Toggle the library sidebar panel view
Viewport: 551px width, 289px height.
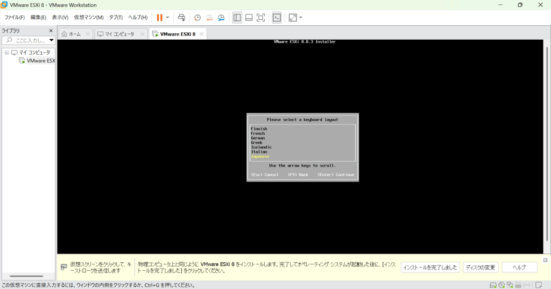[237, 18]
